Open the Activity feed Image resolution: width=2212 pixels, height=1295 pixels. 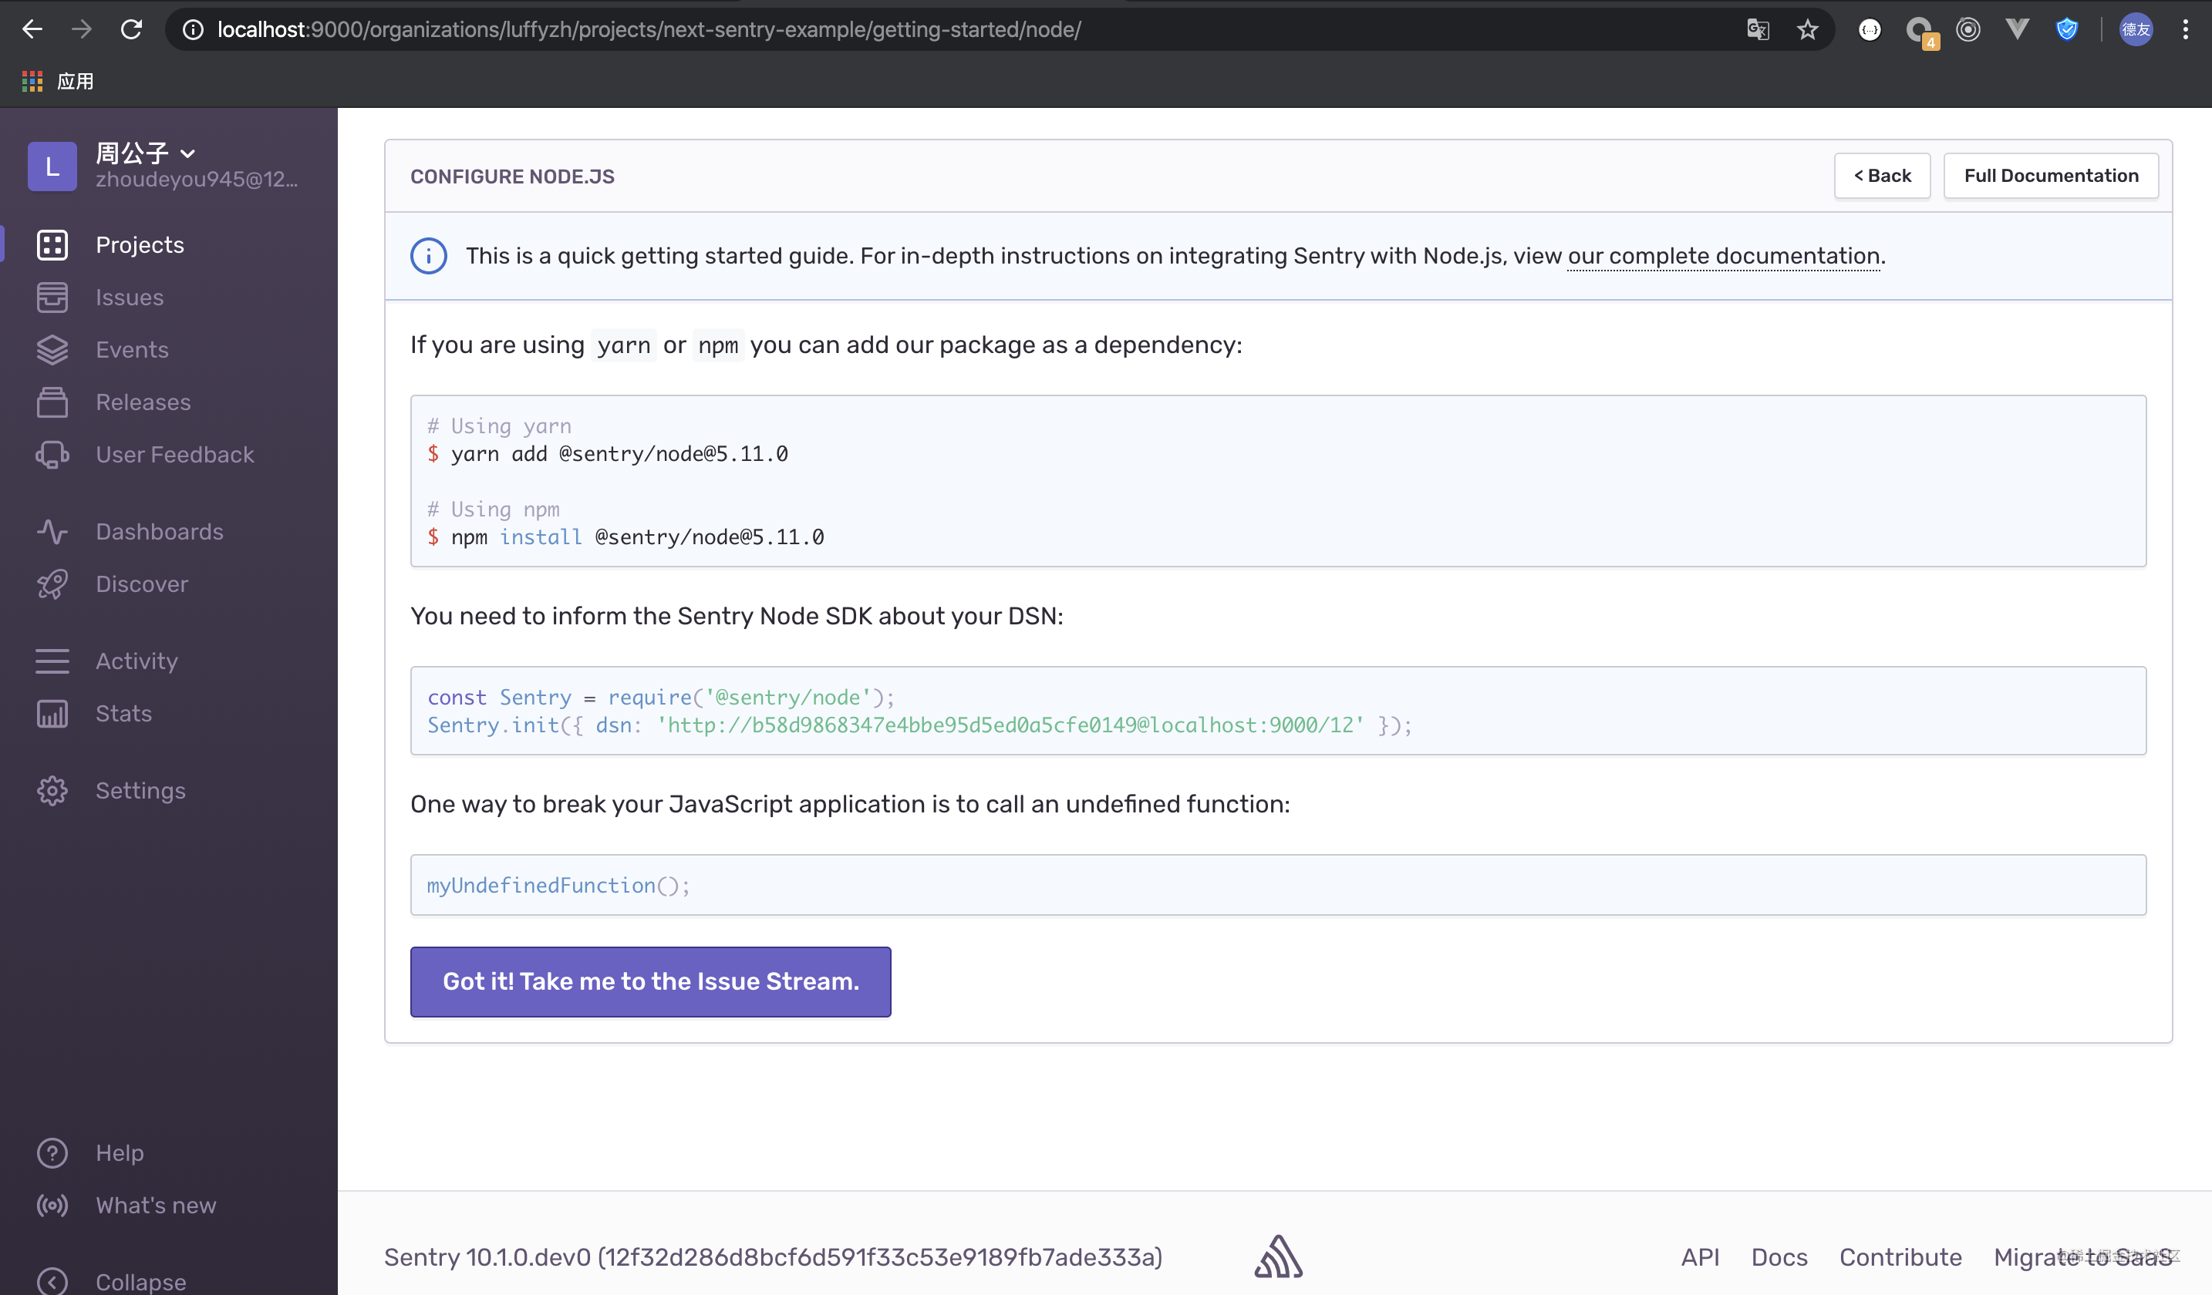tap(136, 661)
